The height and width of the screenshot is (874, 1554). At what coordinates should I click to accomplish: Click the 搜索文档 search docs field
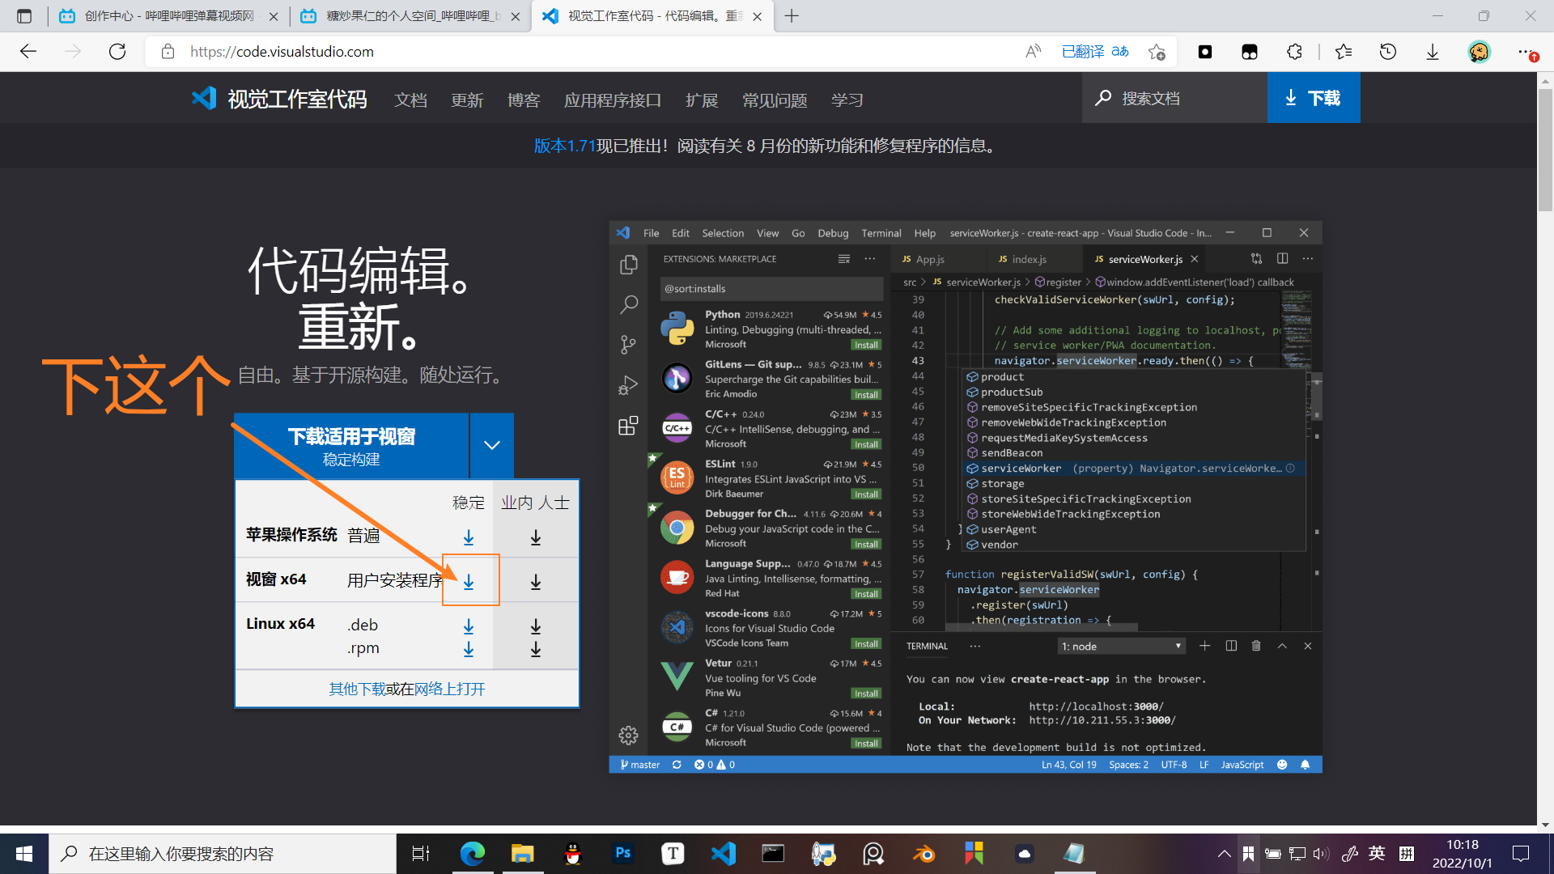click(x=1174, y=98)
